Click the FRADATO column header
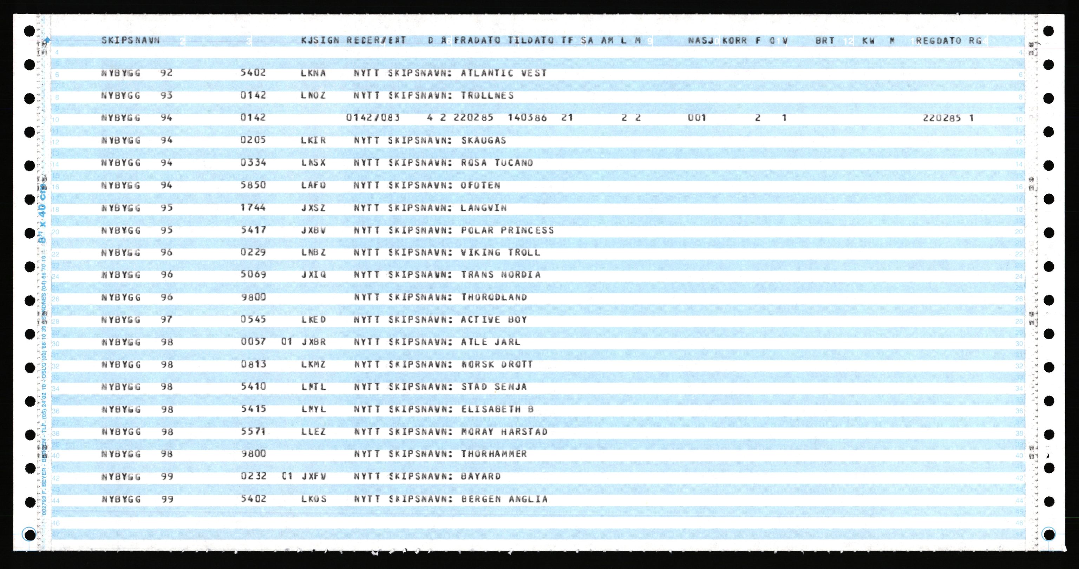Viewport: 1079px width, 569px height. point(478,40)
